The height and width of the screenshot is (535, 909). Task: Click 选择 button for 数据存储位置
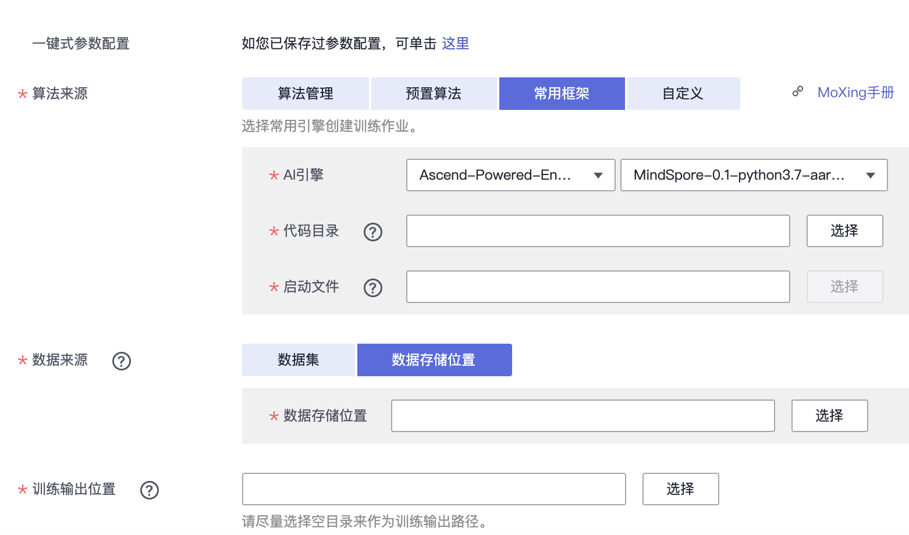tap(829, 416)
